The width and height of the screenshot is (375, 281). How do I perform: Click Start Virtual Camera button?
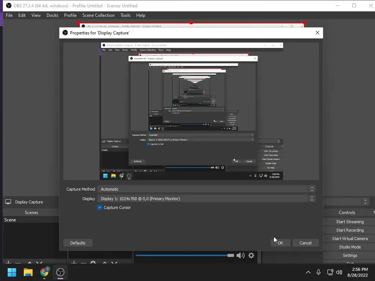tap(350, 239)
